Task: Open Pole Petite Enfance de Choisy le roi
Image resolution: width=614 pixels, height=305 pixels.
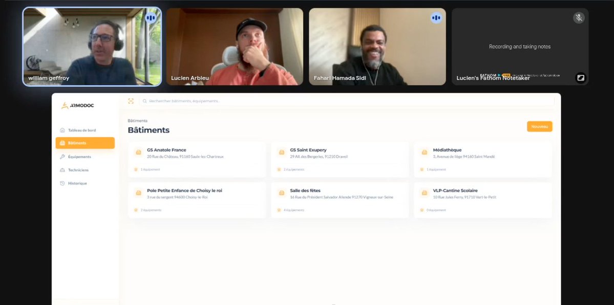Action: (x=197, y=200)
